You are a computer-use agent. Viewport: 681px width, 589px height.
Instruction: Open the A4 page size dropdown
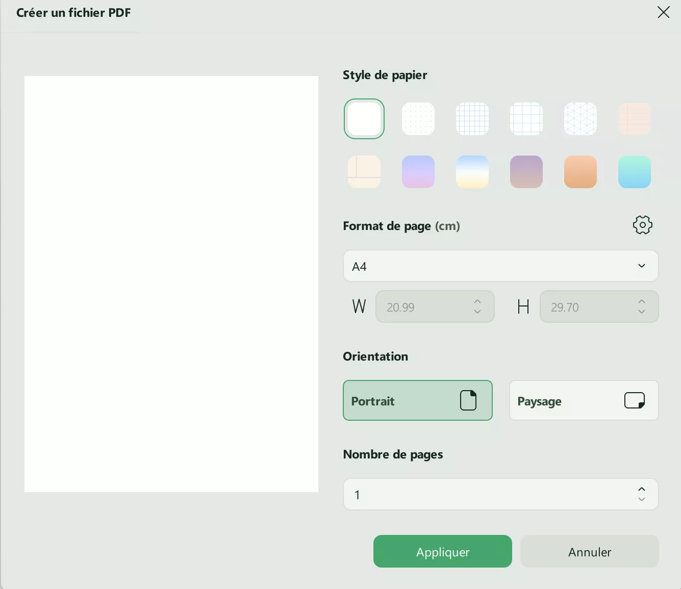[500, 266]
